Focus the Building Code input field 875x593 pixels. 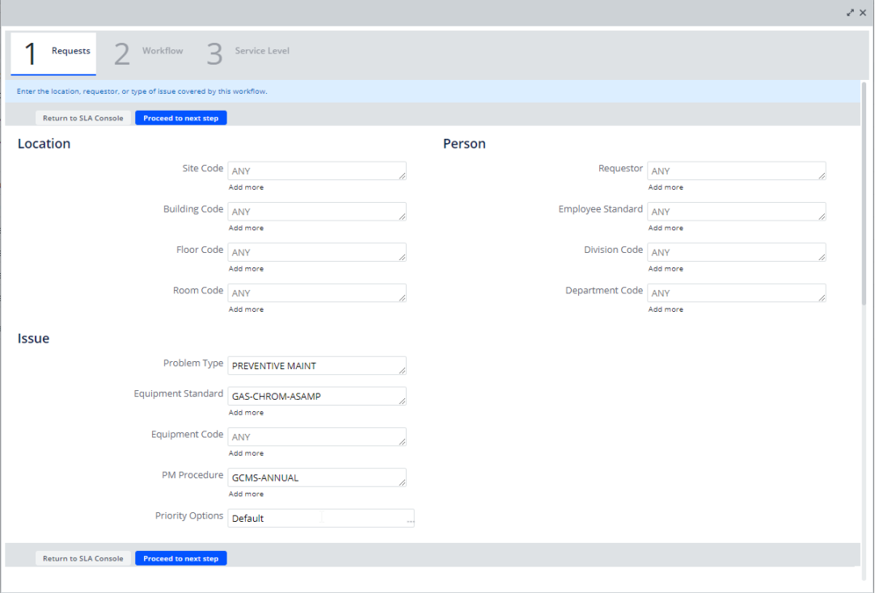pos(316,212)
